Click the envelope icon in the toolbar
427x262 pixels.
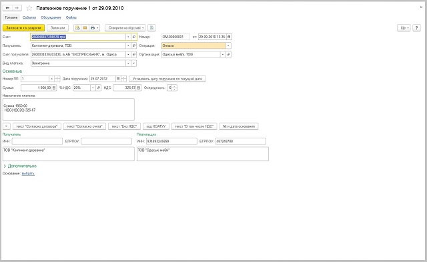pyautogui.click(x=85, y=28)
